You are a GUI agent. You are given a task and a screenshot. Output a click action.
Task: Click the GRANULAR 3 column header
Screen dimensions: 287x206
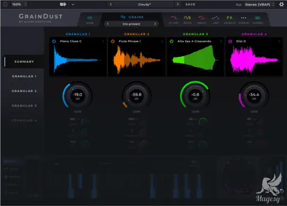(x=195, y=34)
